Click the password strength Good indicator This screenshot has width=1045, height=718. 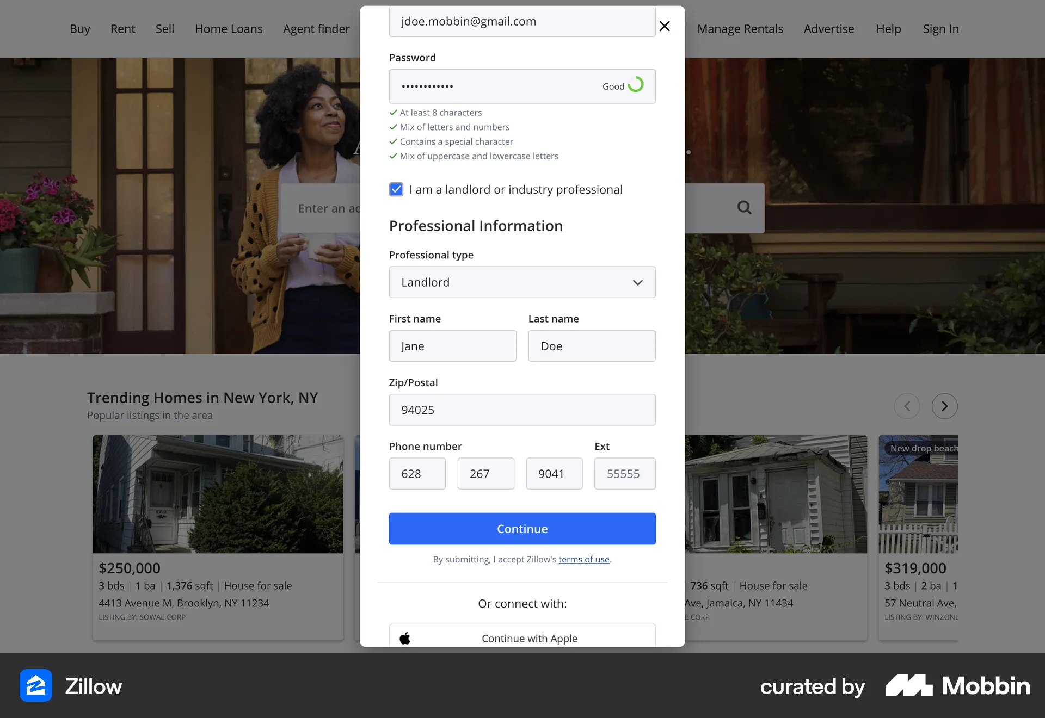(x=623, y=86)
